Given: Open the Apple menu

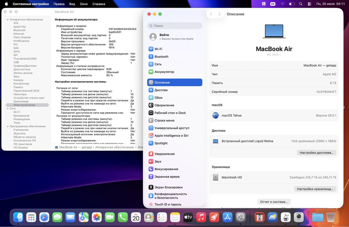Looking at the screenshot, I should [x=6, y=4].
